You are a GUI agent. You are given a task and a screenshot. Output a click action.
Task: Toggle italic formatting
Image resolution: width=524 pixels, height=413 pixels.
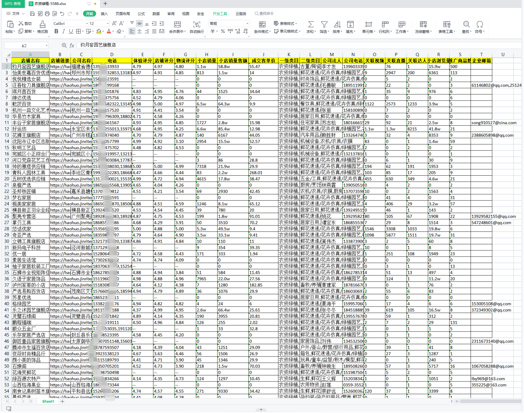(64, 32)
